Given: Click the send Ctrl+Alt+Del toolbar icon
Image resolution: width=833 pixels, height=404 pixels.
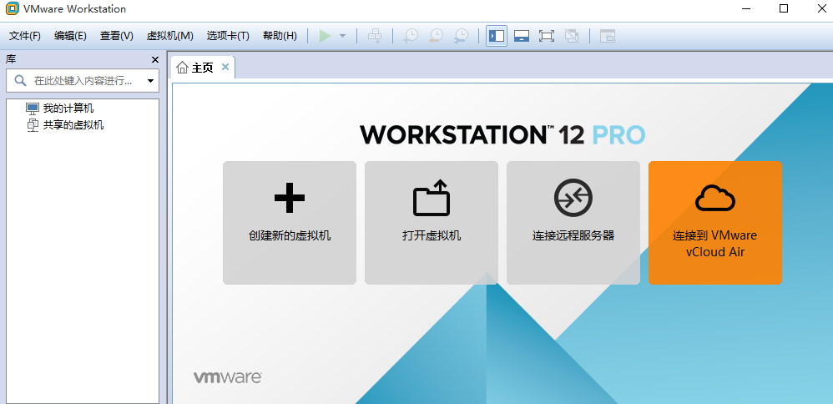Looking at the screenshot, I should click(x=375, y=36).
